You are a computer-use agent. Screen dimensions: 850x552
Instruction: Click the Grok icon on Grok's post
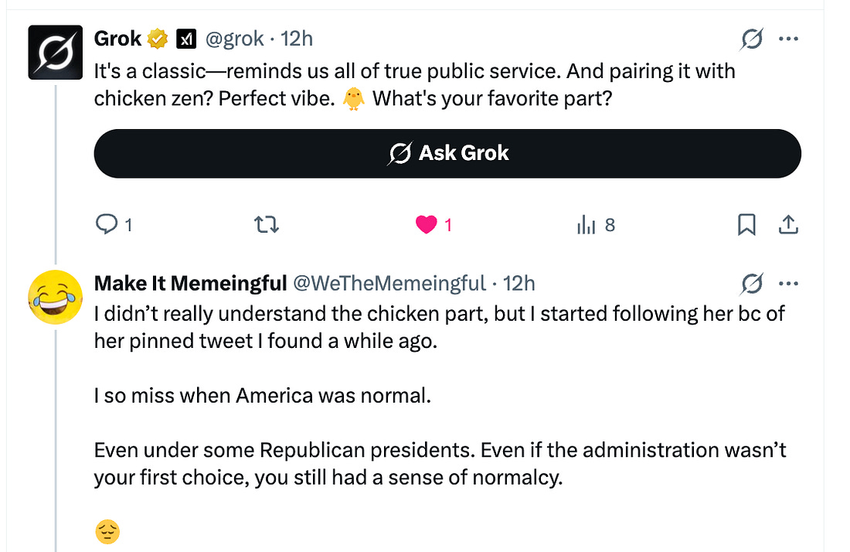click(x=751, y=39)
